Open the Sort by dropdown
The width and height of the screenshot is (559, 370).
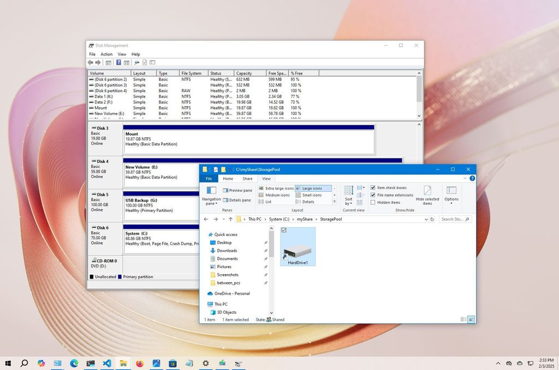(349, 197)
